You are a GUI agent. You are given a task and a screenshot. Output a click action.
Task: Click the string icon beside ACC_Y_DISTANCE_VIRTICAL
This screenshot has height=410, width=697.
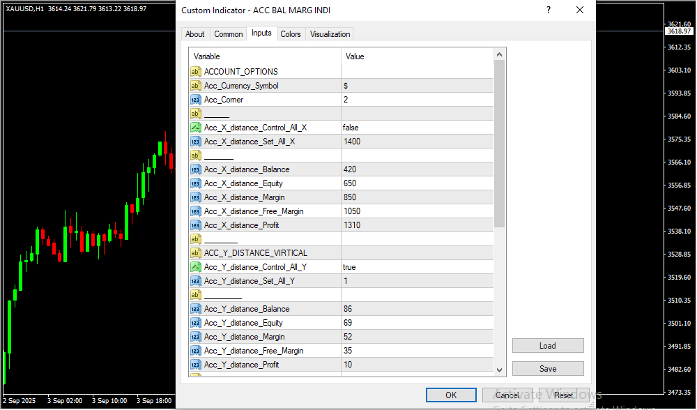pos(196,253)
